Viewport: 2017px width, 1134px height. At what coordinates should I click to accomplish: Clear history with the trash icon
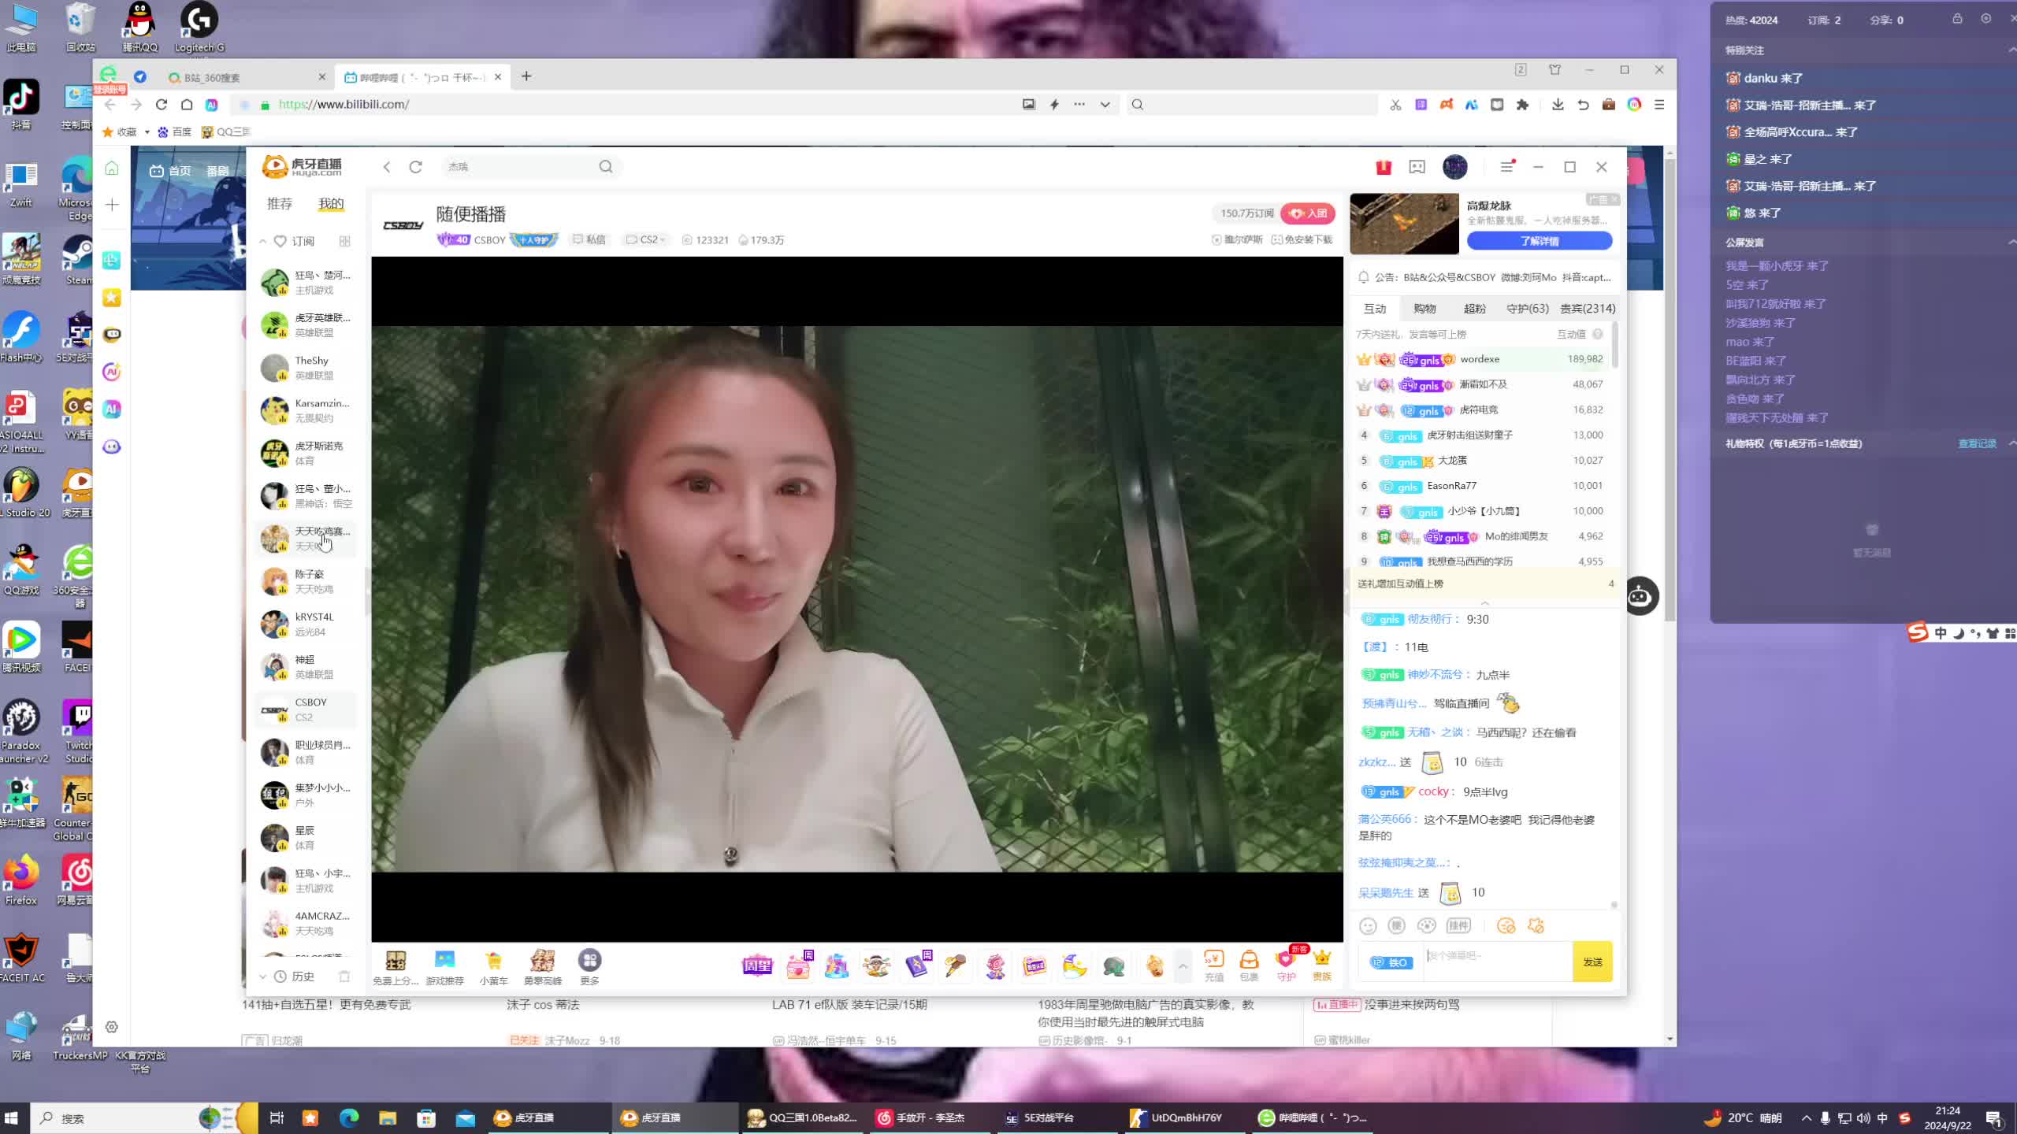coord(344,976)
